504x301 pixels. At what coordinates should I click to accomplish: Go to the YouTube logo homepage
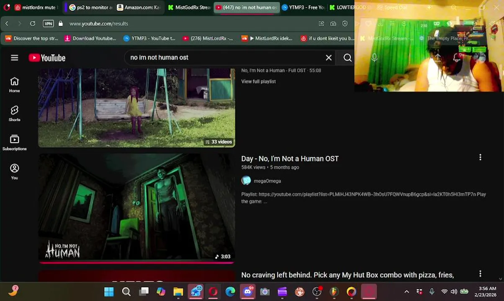click(x=47, y=58)
